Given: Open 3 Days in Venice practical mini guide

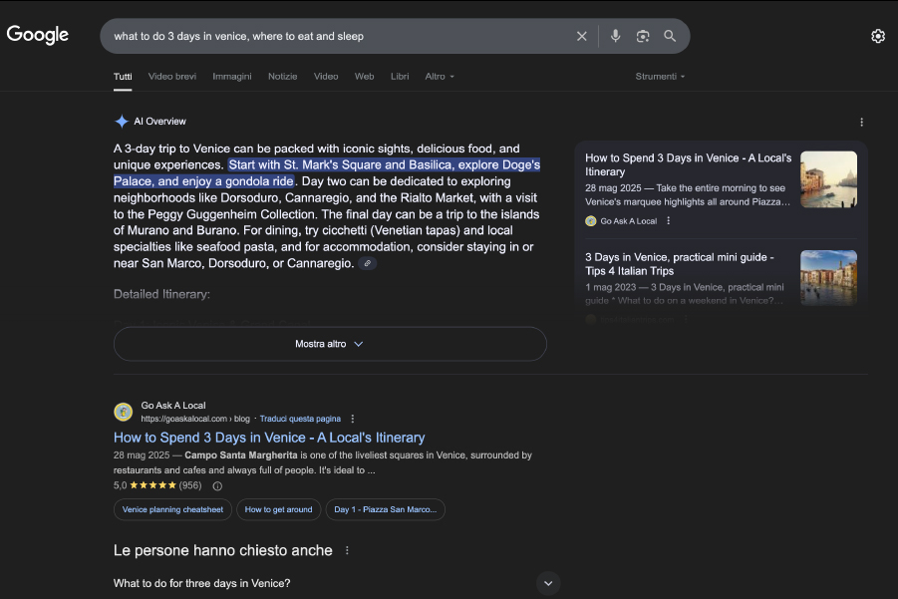Looking at the screenshot, I should click(679, 264).
